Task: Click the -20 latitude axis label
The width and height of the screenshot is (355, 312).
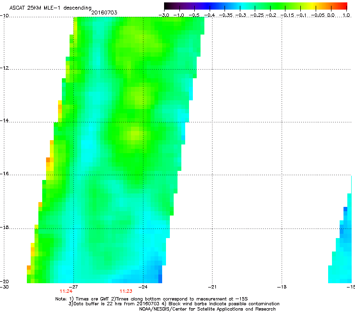Action: click(x=4, y=281)
